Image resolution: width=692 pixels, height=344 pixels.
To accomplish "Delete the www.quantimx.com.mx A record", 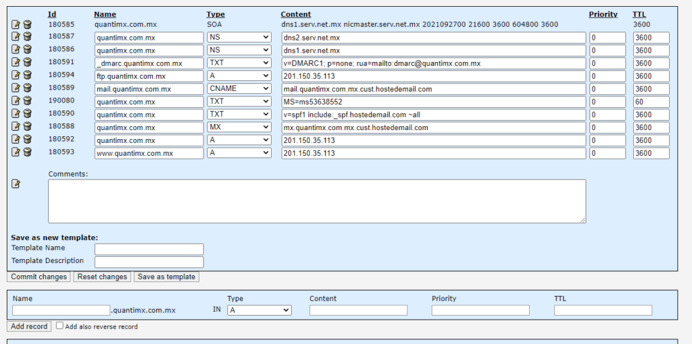I will pyautogui.click(x=28, y=153).
